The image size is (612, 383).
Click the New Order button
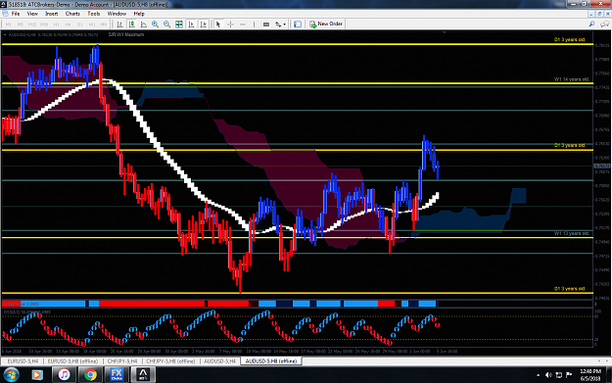pos(326,24)
